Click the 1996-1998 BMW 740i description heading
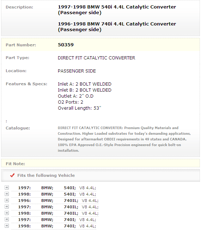 117,27
